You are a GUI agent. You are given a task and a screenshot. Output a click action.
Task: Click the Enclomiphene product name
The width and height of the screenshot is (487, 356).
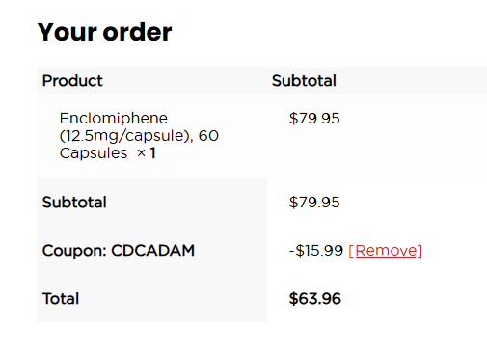[114, 118]
